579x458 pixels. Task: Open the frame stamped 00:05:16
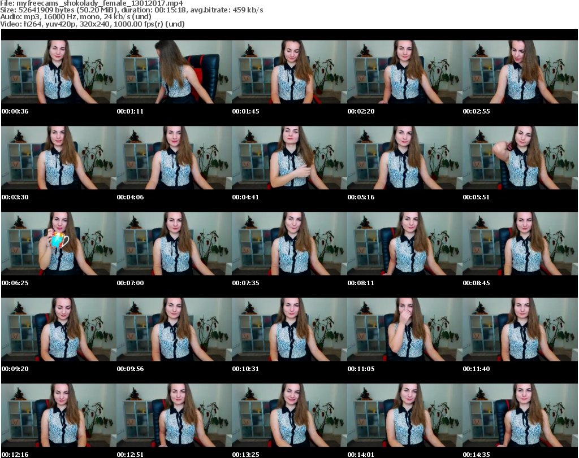[x=405, y=158]
